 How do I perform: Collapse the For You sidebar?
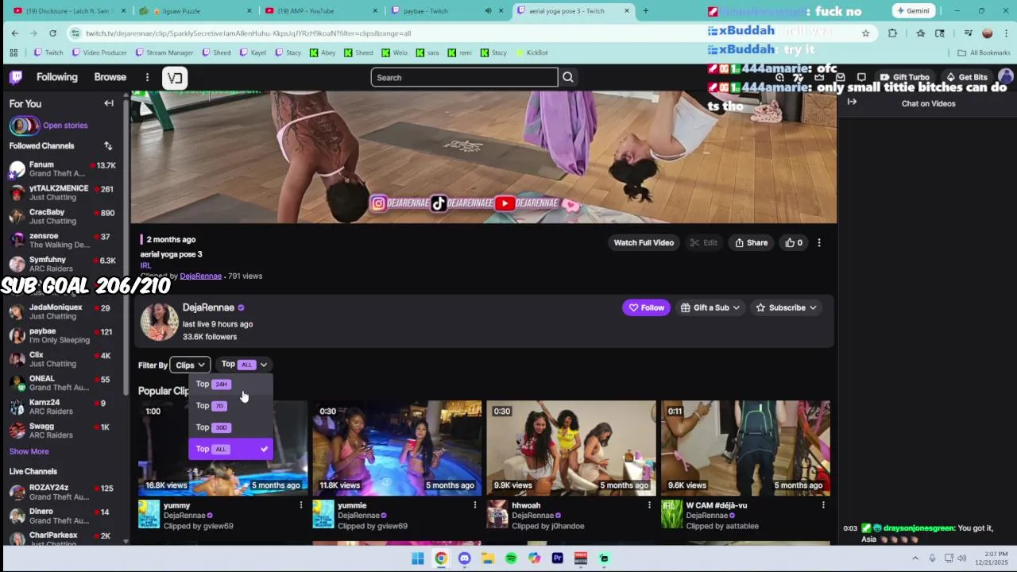[109, 103]
